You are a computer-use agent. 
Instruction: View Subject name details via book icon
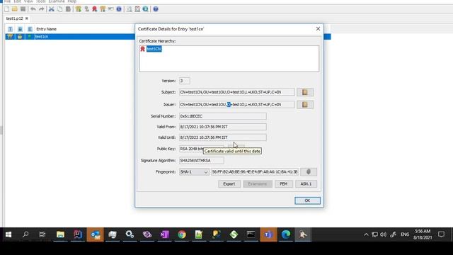(305, 92)
